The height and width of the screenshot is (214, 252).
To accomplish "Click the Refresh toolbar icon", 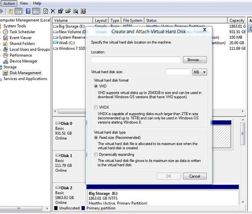I will coord(45,11).
